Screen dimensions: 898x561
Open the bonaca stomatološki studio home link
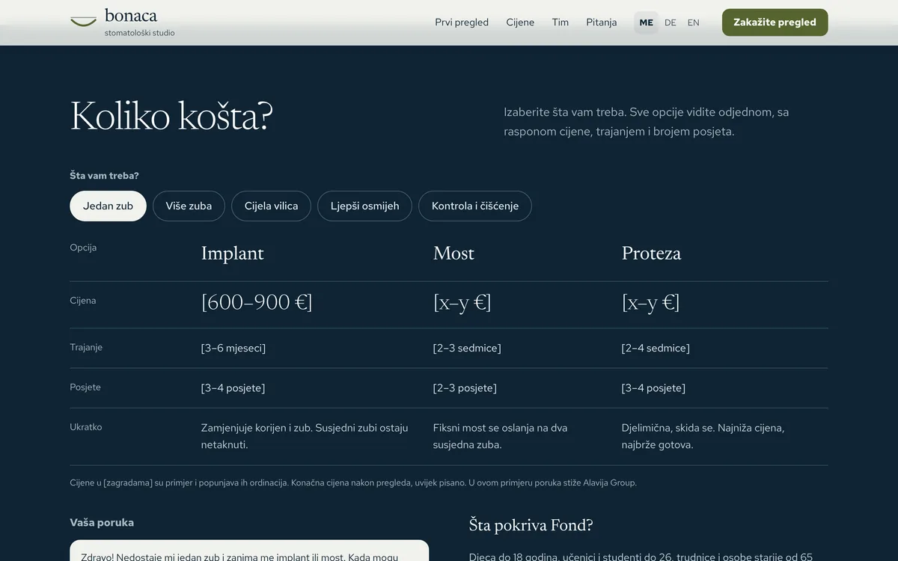[x=122, y=22]
